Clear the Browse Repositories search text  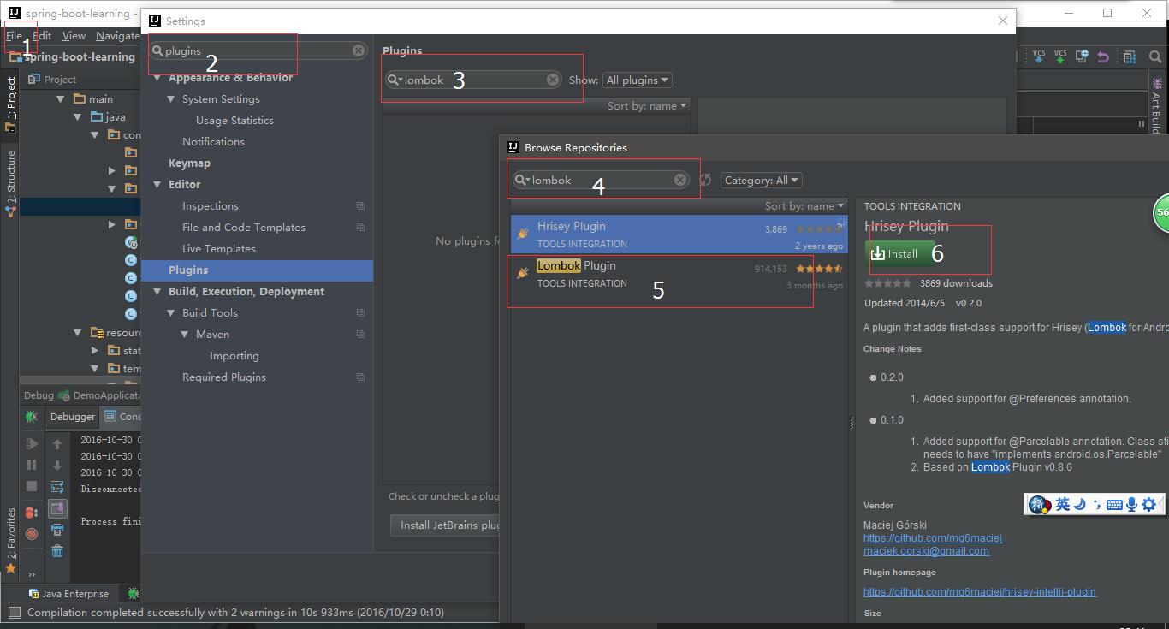(x=680, y=180)
